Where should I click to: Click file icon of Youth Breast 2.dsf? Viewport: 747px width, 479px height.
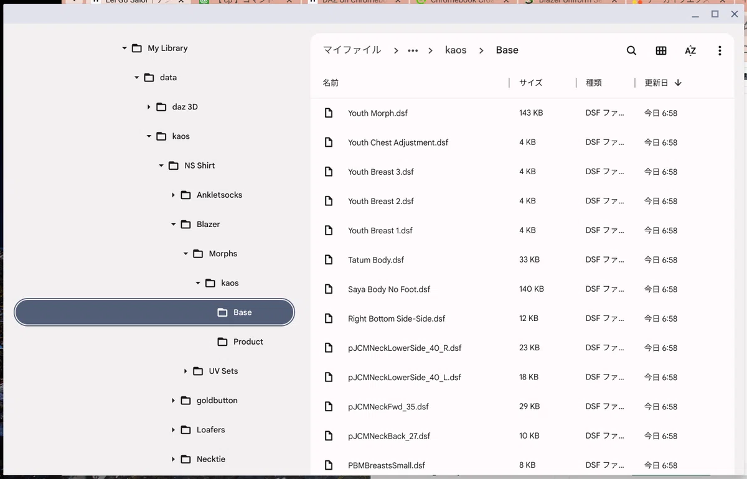pyautogui.click(x=329, y=201)
